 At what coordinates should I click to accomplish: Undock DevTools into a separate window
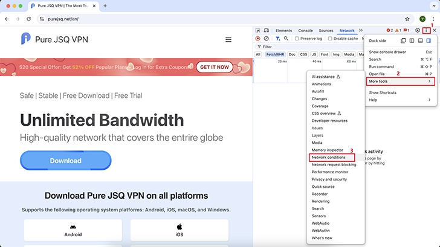[403, 40]
